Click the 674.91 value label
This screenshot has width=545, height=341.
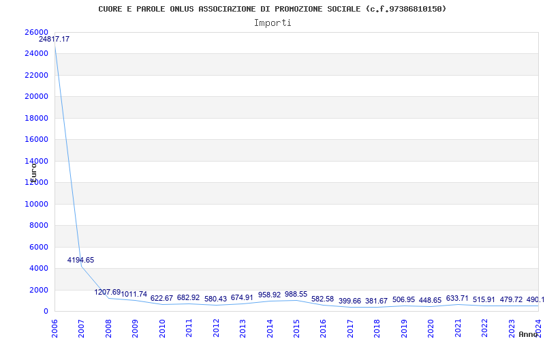pyautogui.click(x=243, y=297)
